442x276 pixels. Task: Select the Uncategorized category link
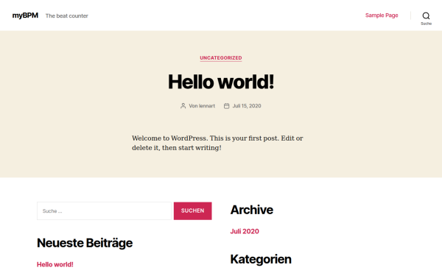click(221, 57)
